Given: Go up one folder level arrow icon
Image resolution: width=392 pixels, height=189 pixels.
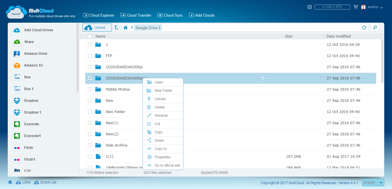Looking at the screenshot, I should pos(116,28).
